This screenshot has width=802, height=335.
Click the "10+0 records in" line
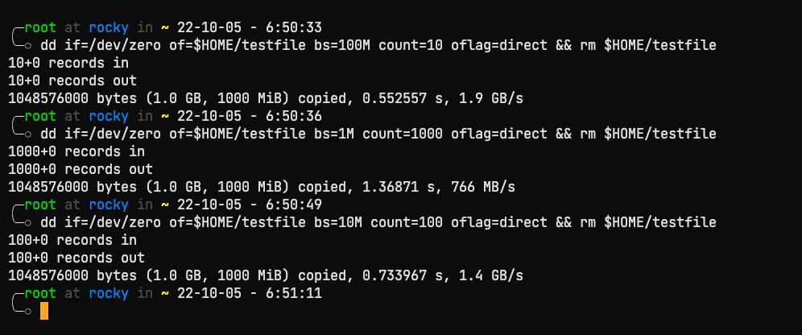(68, 63)
